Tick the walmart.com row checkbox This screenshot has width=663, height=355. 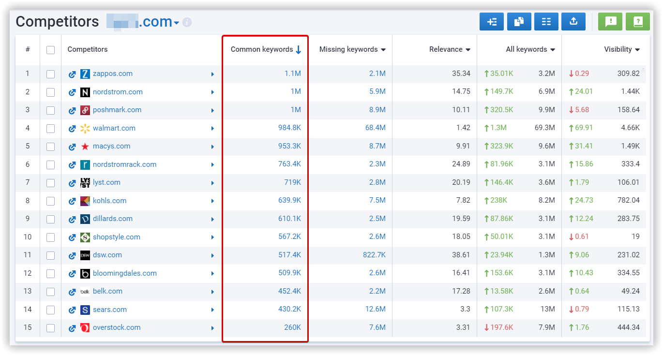tap(50, 129)
